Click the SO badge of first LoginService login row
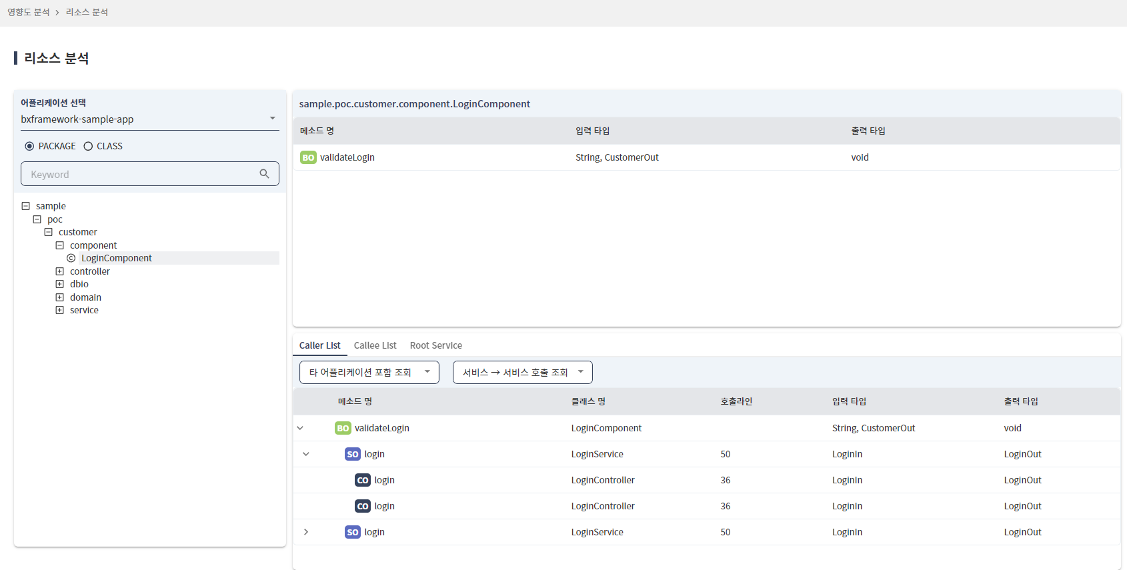 [353, 455]
